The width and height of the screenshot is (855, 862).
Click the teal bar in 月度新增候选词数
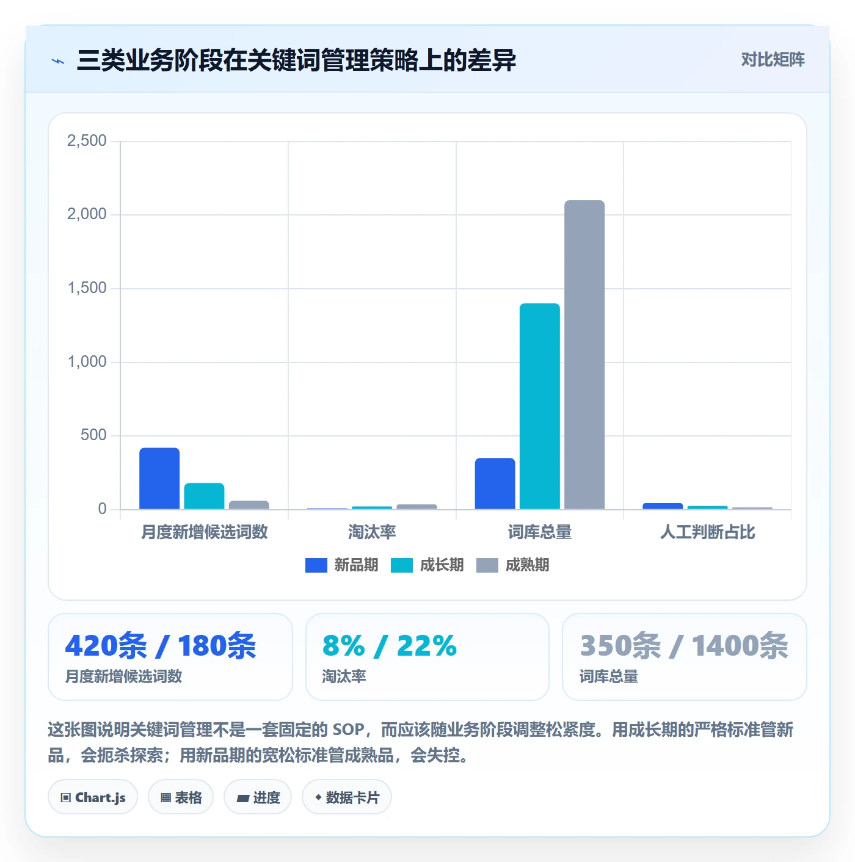204,496
